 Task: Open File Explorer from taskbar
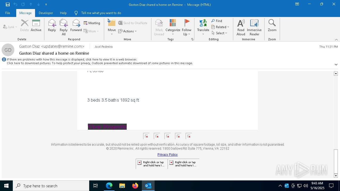(122, 186)
